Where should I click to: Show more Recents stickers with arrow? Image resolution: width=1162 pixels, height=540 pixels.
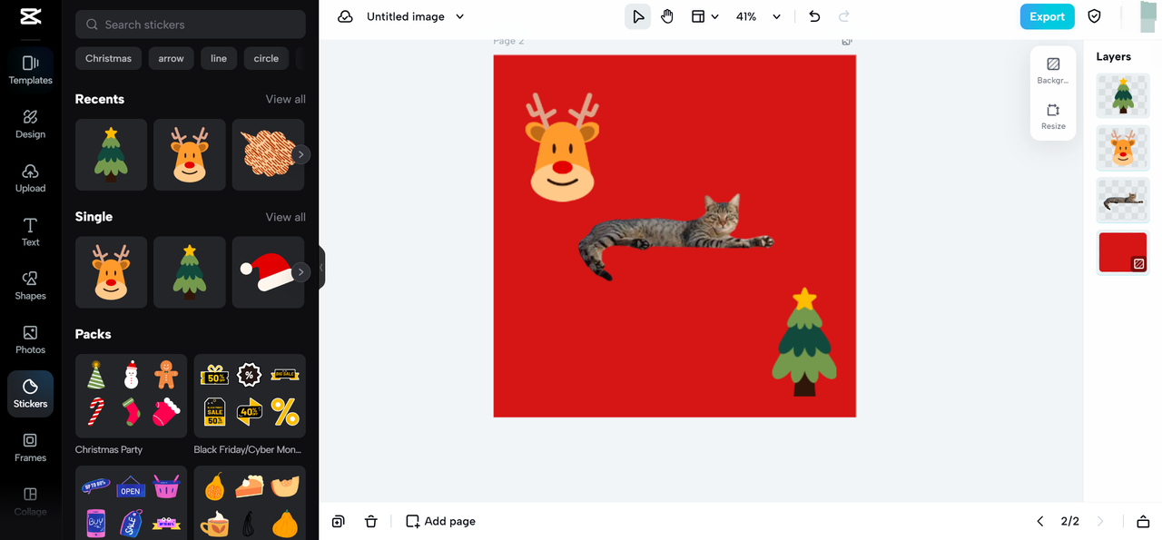(301, 154)
